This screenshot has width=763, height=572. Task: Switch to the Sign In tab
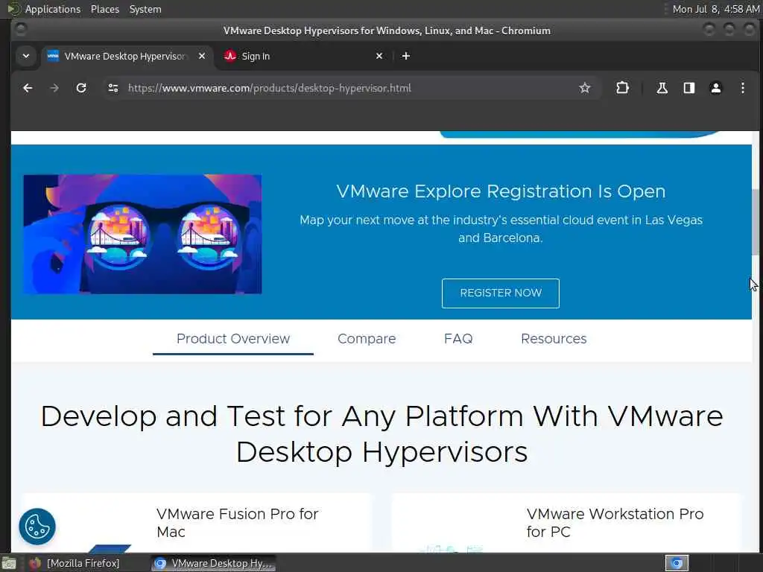(x=304, y=56)
